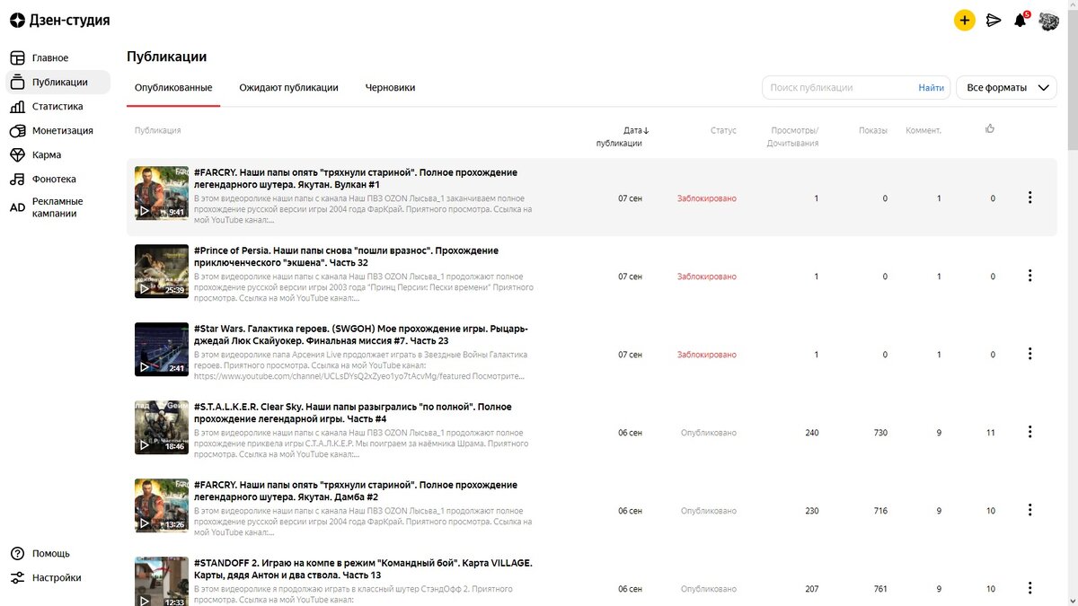Image resolution: width=1078 pixels, height=606 pixels.
Task: Open notifications bell icon
Action: (x=1021, y=20)
